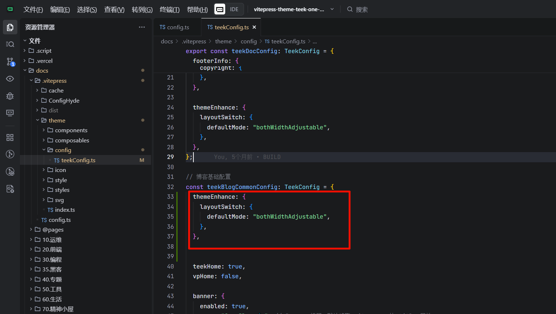
Task: Click the 'banner: {' code line
Action: click(x=209, y=296)
